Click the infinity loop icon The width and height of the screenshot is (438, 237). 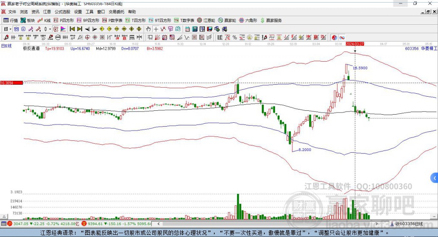coord(342,38)
